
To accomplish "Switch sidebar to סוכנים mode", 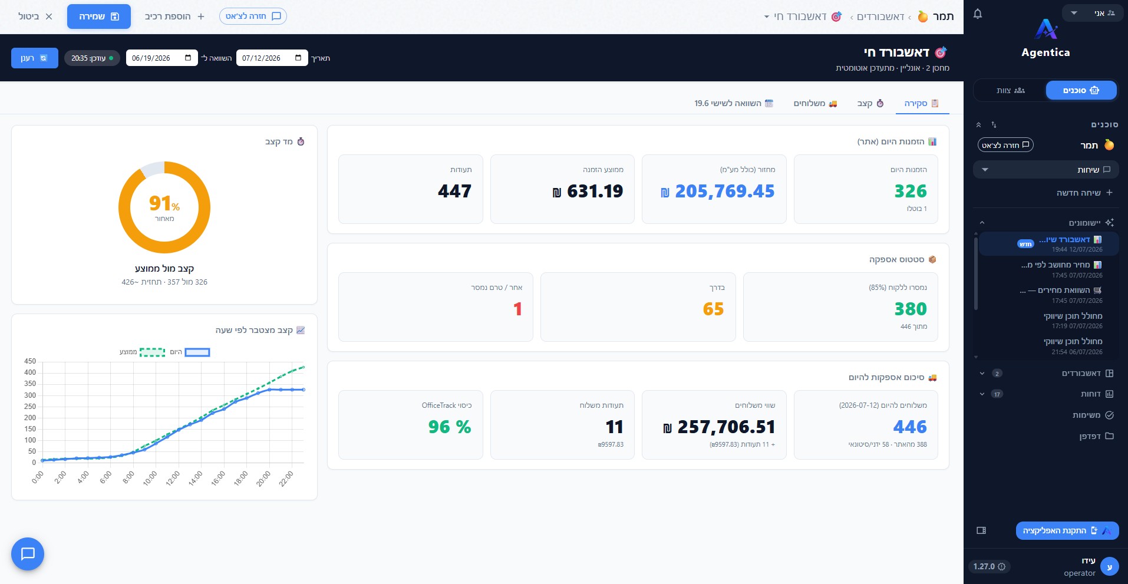I will coord(1081,90).
